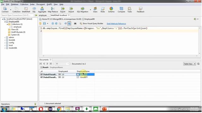Collapse the EmployeeDB database node
Viewport: 202px width, 113px height.
coord(5,22)
